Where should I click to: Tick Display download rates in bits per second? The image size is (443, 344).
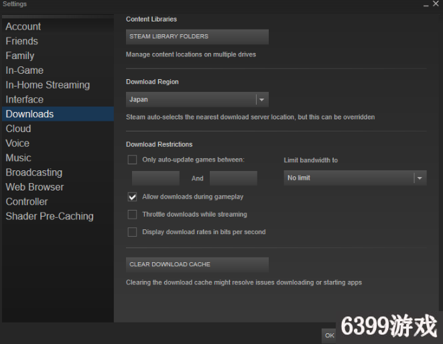coord(132,232)
